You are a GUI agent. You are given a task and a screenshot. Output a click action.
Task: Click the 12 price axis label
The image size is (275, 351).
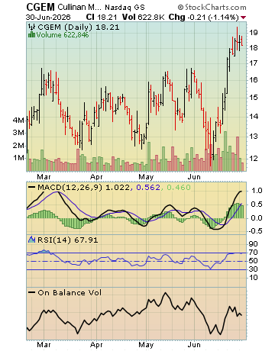pos(254,158)
